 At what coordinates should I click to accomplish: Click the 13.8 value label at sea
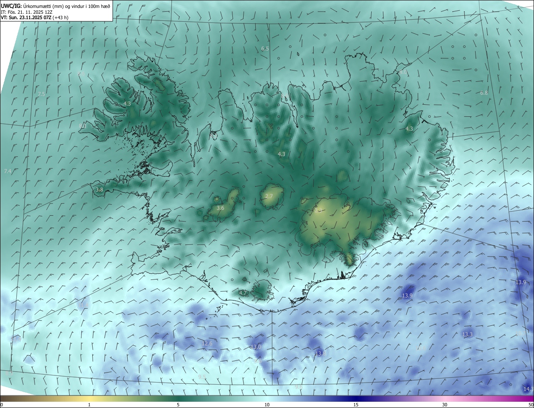click(320, 353)
